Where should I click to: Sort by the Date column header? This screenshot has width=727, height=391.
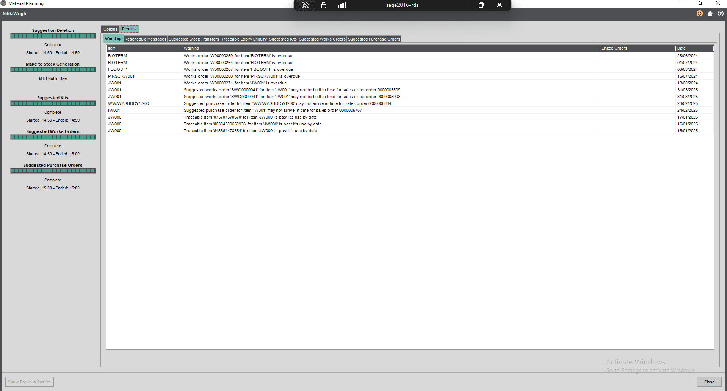(x=694, y=48)
